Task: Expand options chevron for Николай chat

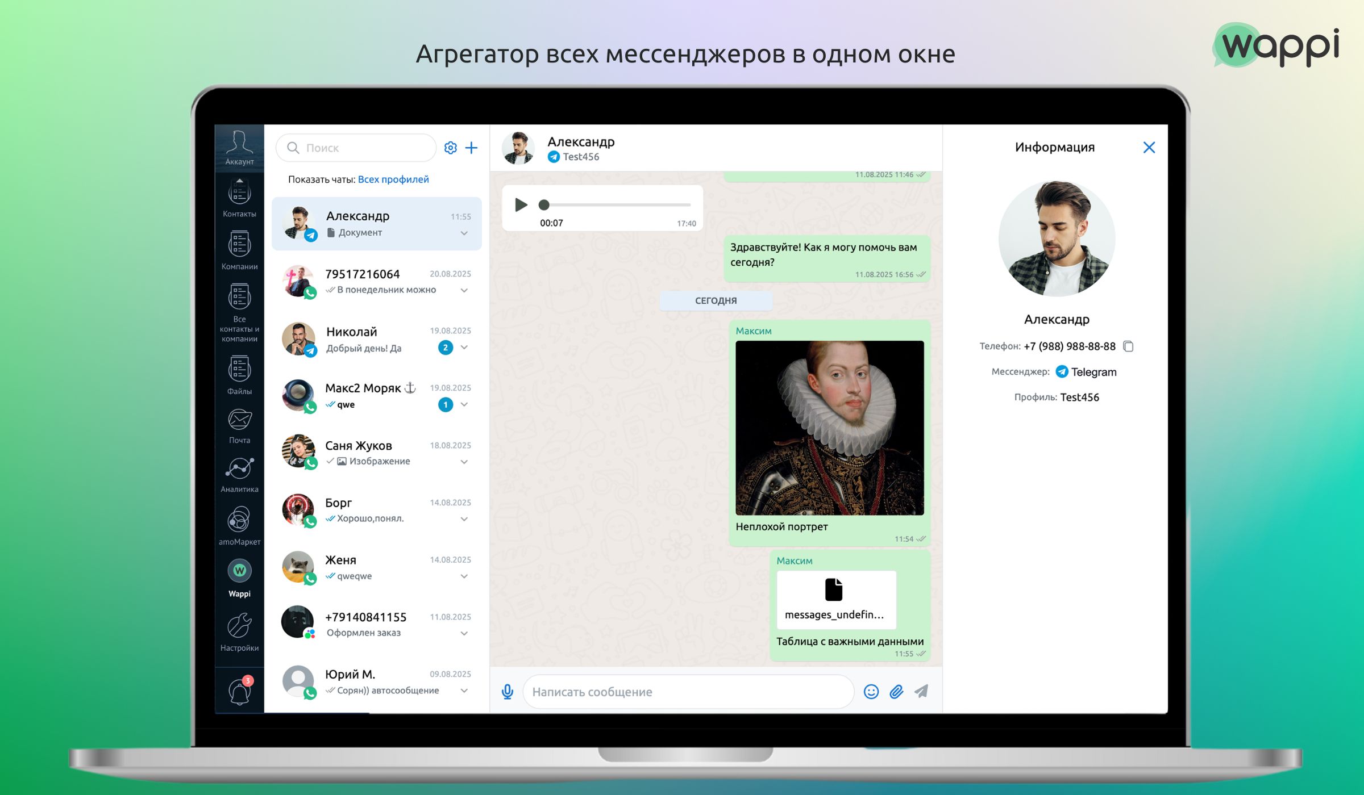Action: (x=464, y=348)
